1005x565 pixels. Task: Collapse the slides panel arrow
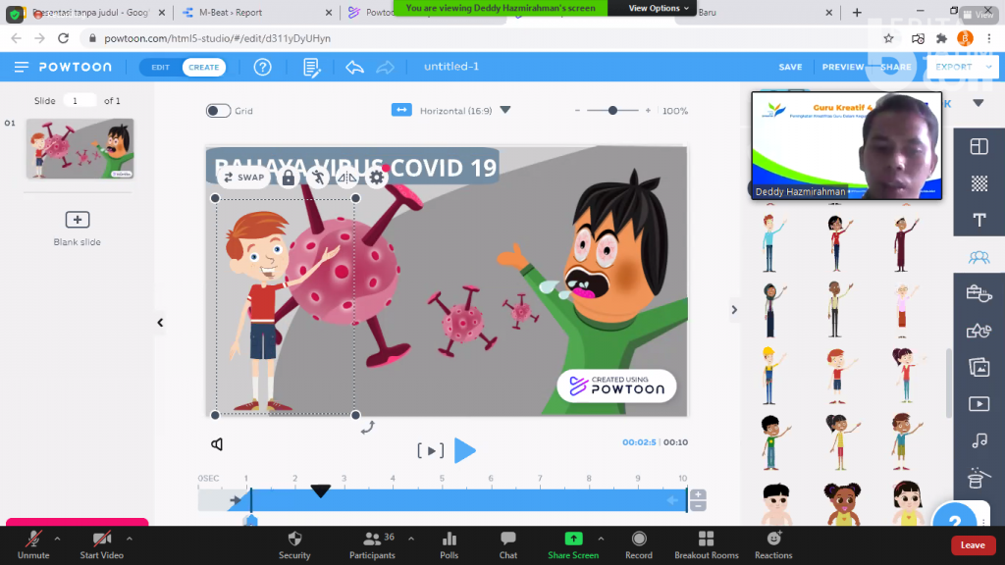(x=160, y=323)
